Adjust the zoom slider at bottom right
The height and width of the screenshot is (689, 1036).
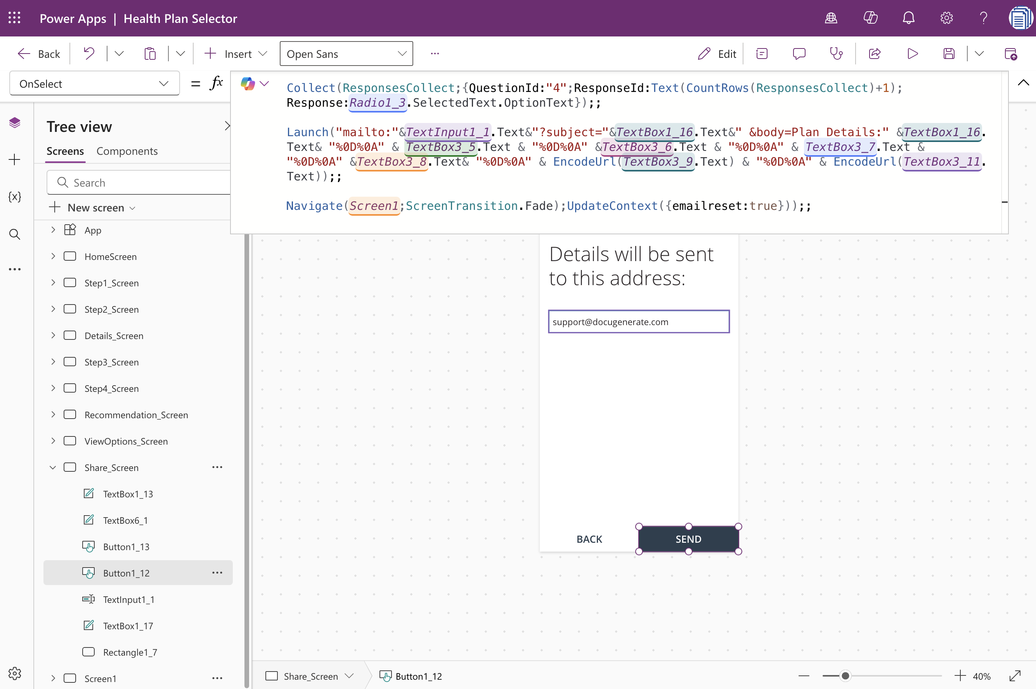(846, 676)
